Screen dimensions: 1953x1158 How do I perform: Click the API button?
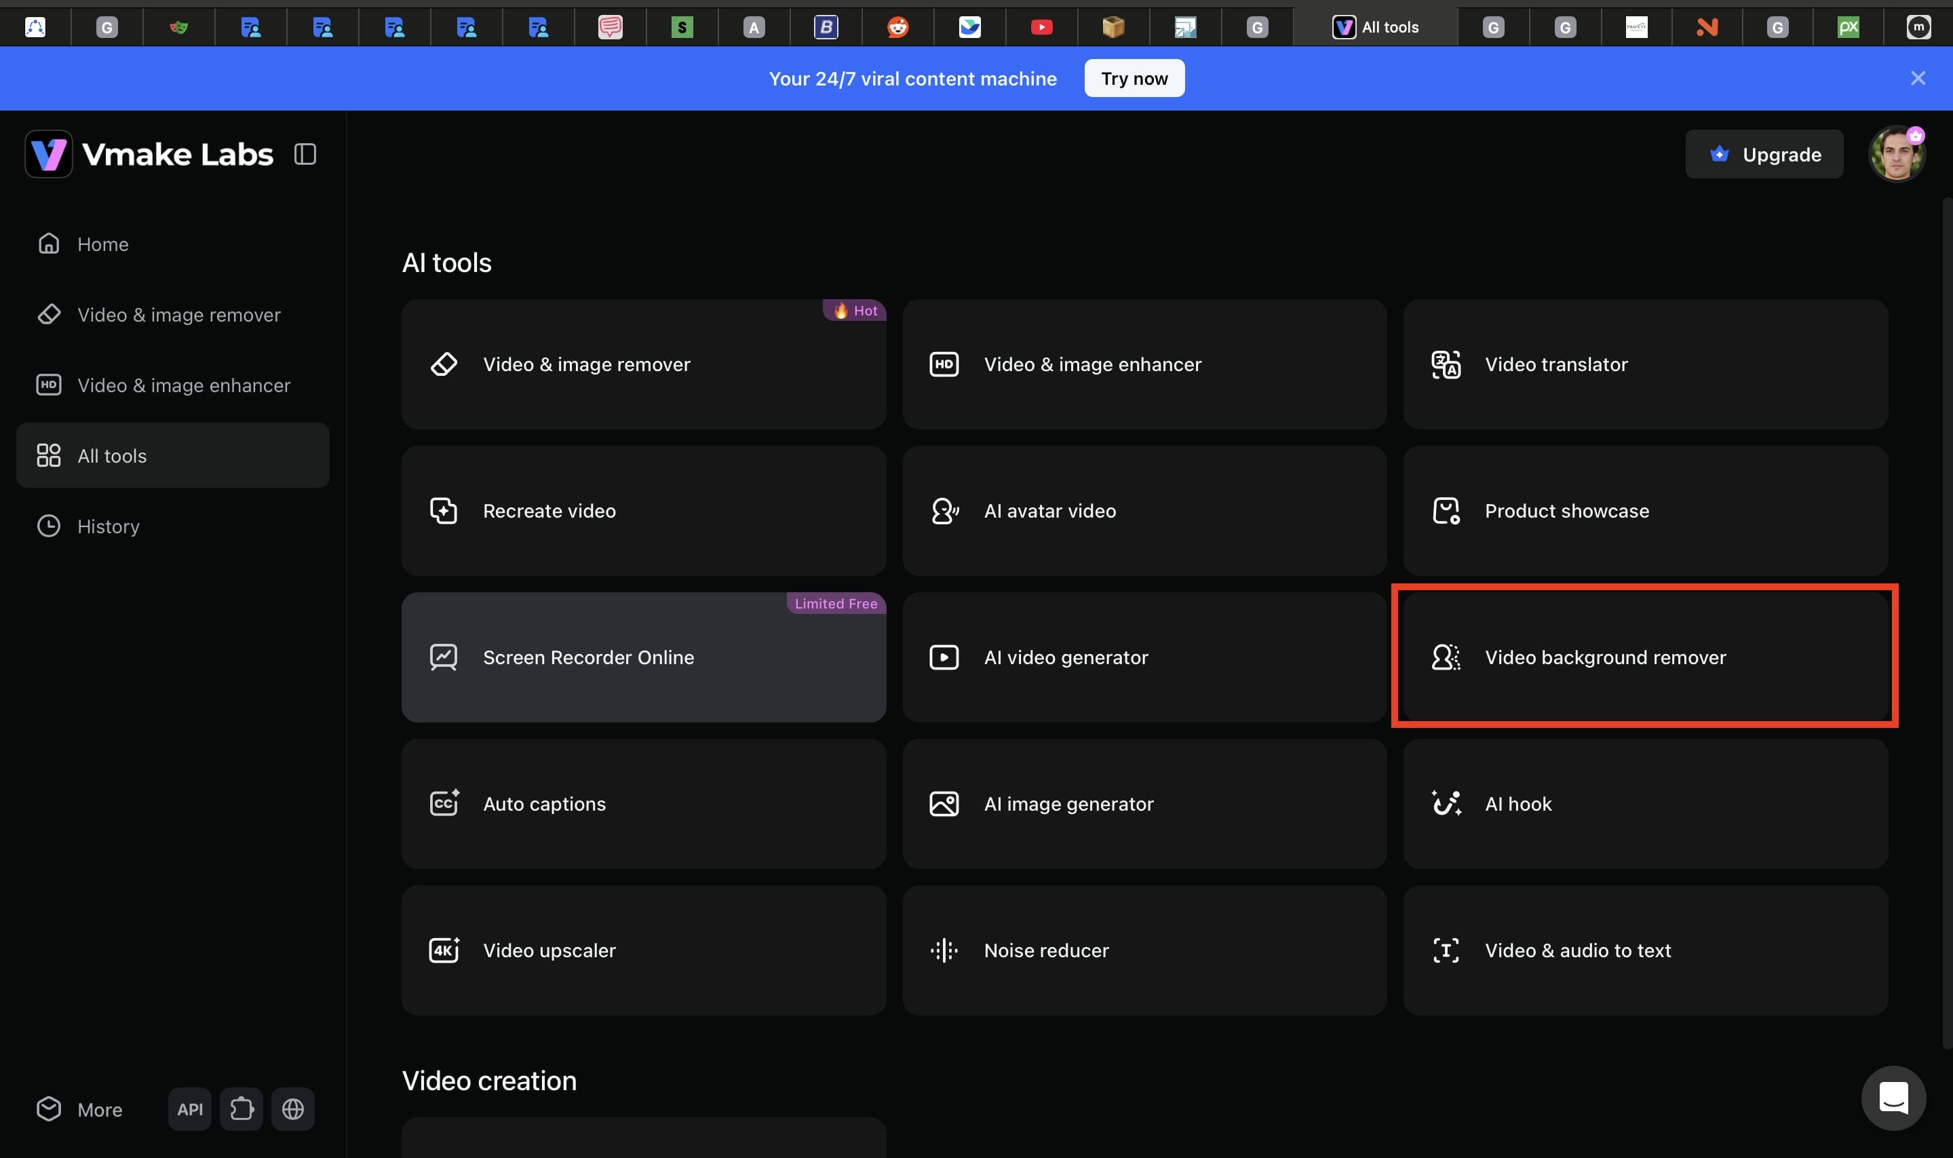(190, 1109)
